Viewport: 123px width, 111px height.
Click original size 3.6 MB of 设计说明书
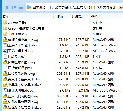(65, 91)
